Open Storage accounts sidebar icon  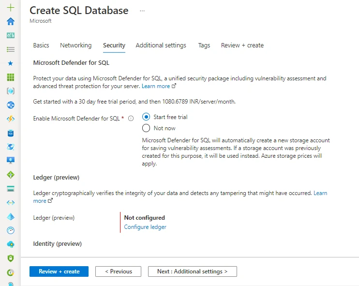coord(11,189)
